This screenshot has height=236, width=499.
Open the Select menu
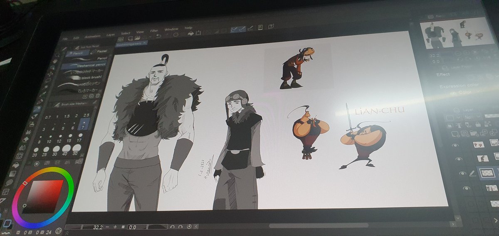tap(126, 34)
